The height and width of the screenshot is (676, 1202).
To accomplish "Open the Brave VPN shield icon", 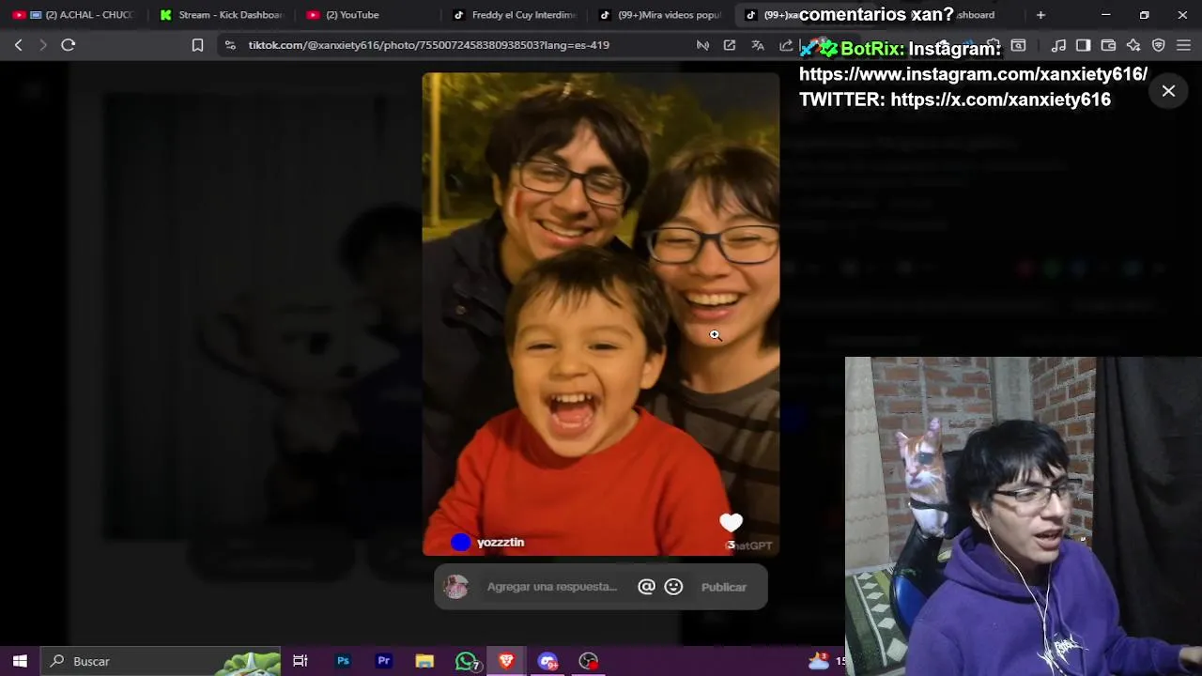I will tap(1158, 45).
